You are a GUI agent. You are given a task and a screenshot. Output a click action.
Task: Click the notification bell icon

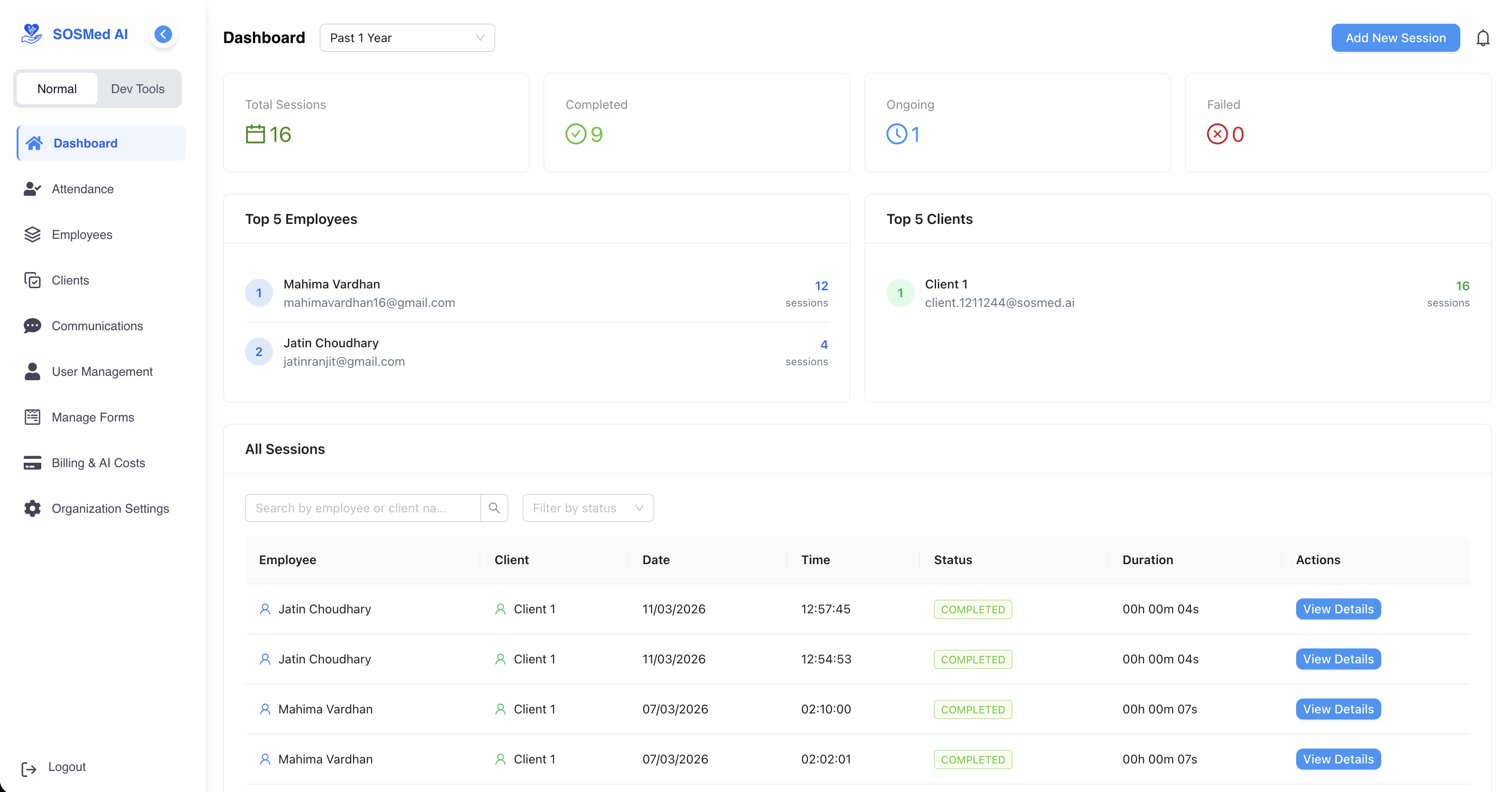click(x=1483, y=37)
